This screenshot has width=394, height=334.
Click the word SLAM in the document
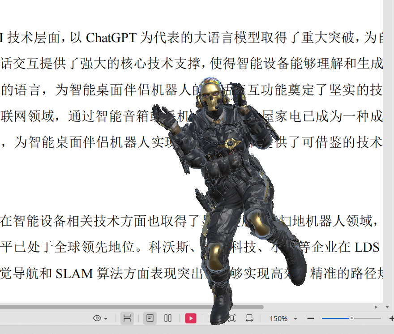pos(74,273)
